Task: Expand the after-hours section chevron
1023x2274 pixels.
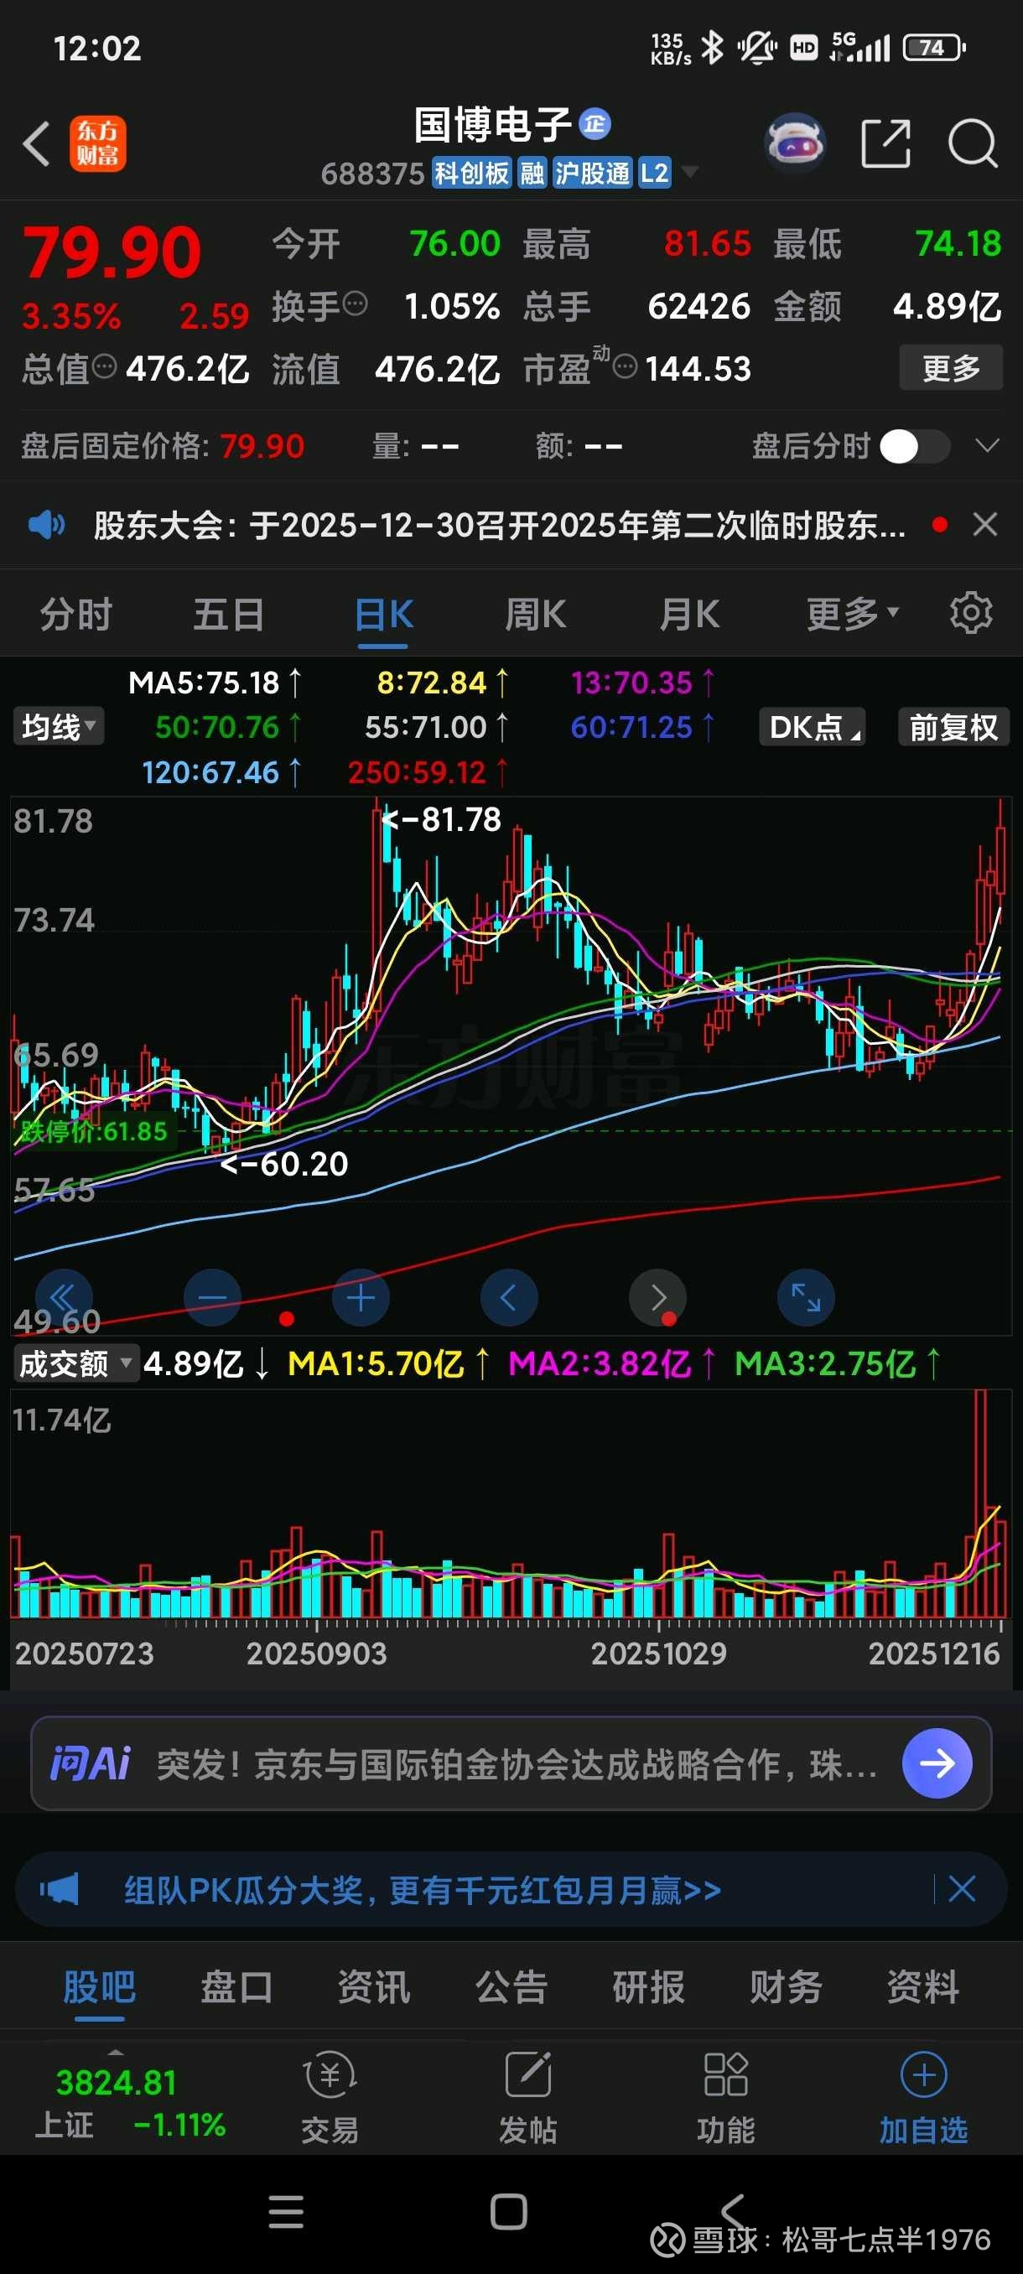Action: pos(987,445)
